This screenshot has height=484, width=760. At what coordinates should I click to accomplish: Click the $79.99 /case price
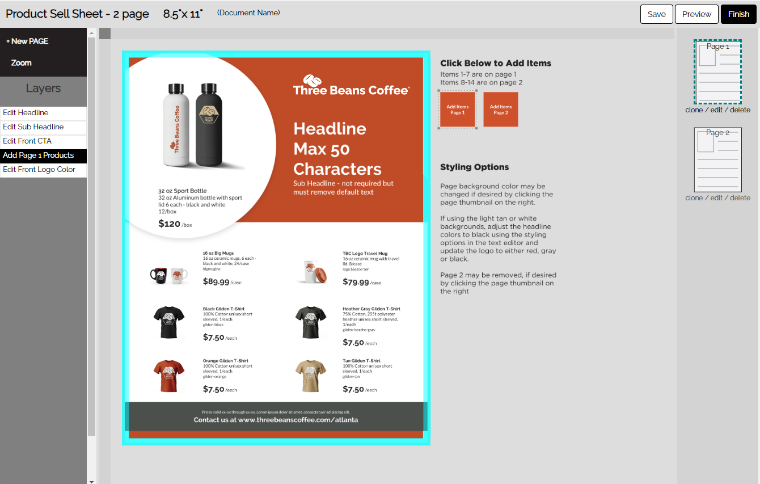pyautogui.click(x=362, y=282)
